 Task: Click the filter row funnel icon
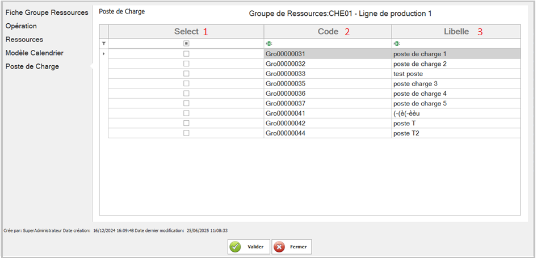(103, 43)
